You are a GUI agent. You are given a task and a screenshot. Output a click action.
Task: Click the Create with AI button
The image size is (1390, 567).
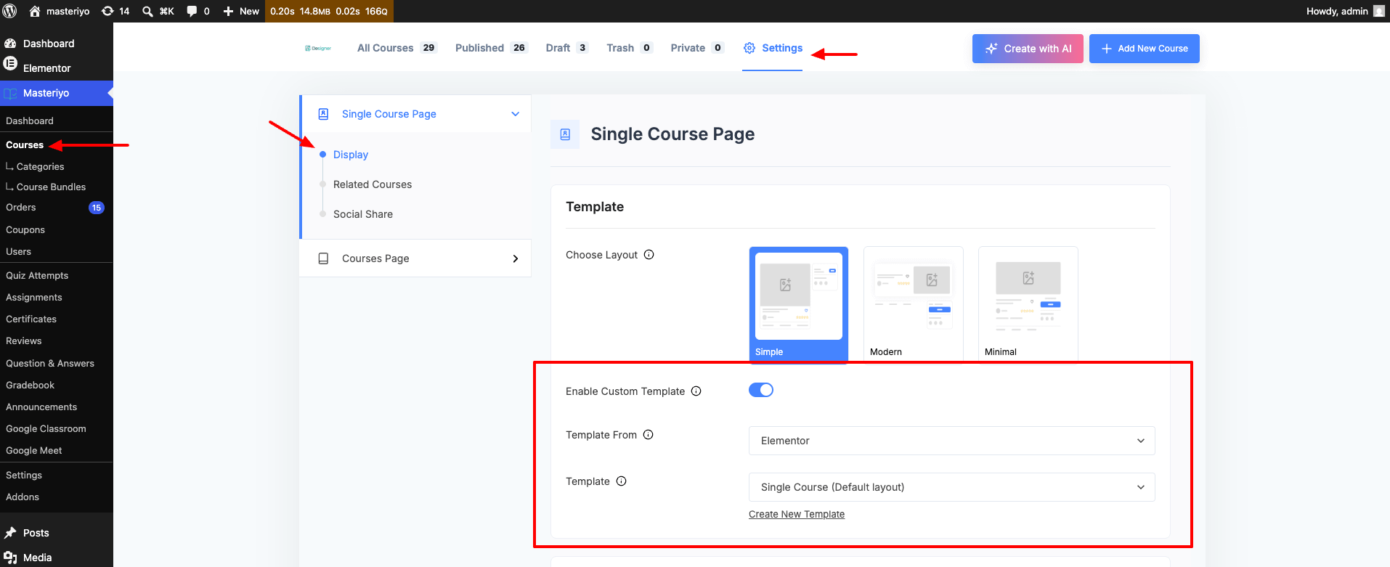1028,49
